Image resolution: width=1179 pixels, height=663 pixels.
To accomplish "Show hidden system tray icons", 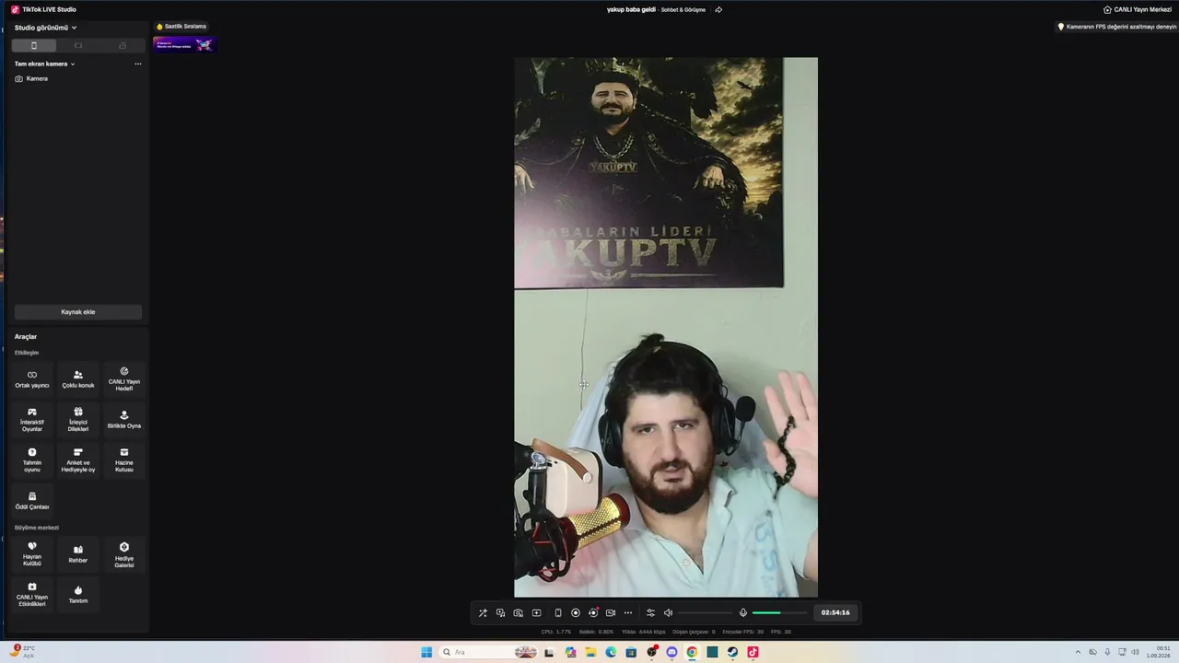I will [1078, 652].
